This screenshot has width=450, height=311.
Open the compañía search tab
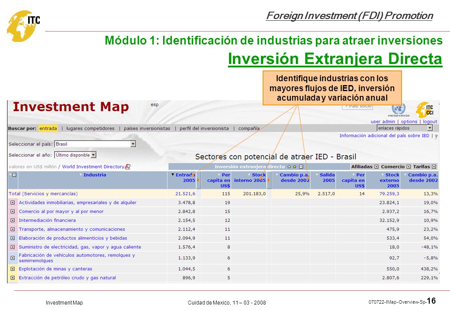click(x=248, y=128)
